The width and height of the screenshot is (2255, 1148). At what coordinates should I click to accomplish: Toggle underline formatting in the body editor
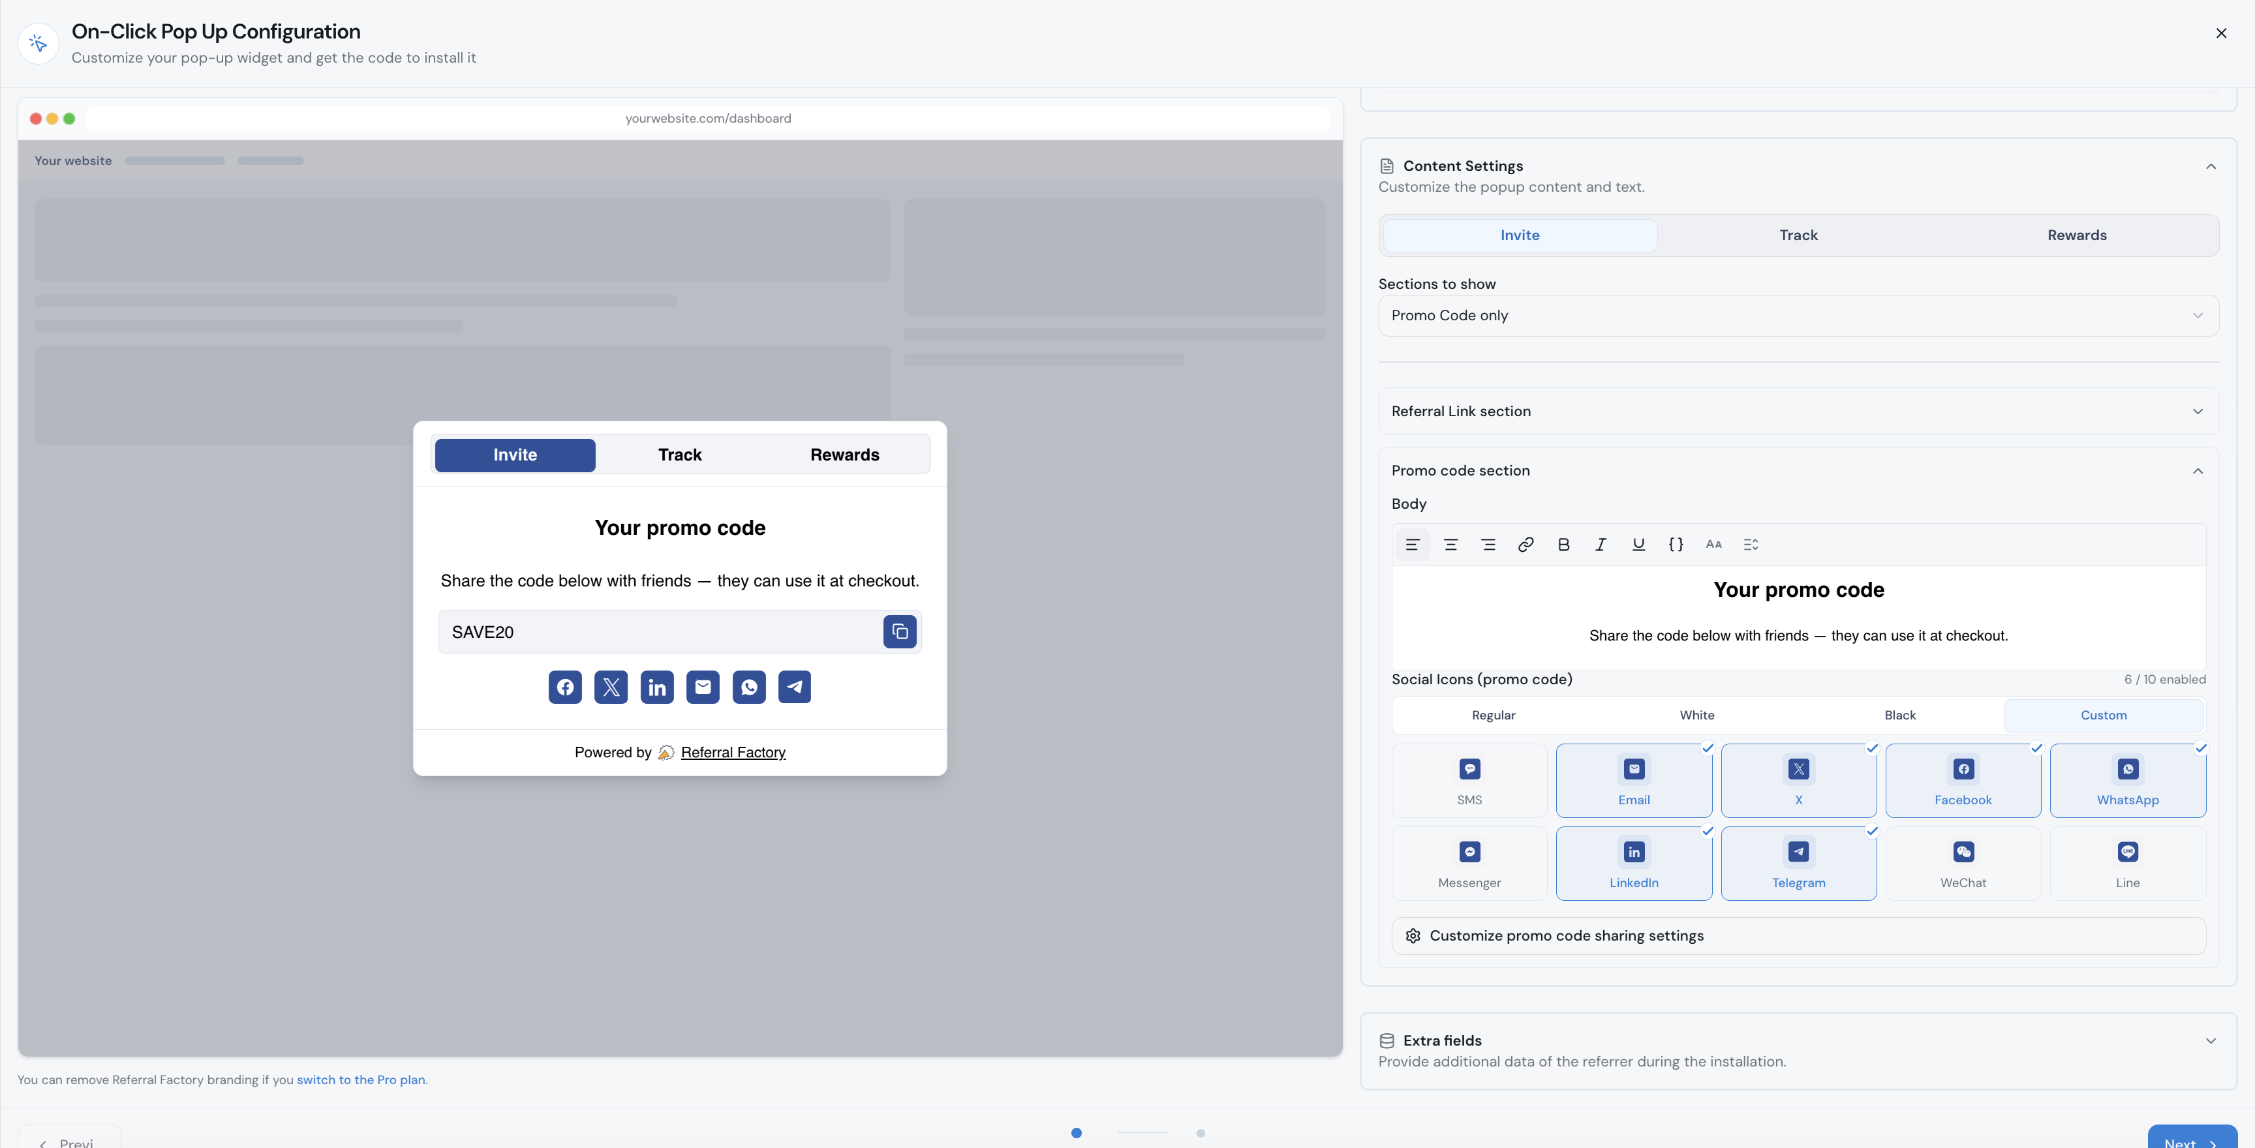click(x=1639, y=544)
